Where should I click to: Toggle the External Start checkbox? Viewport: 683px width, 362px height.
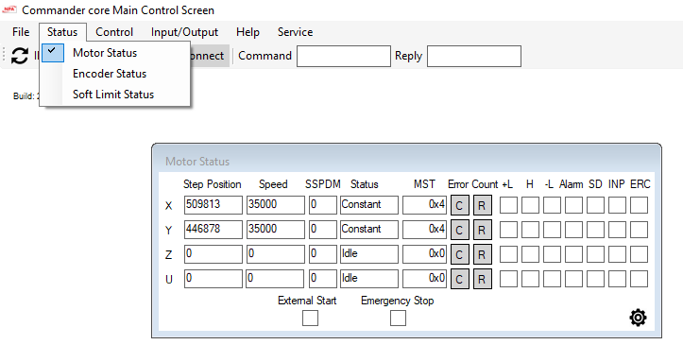[310, 318]
